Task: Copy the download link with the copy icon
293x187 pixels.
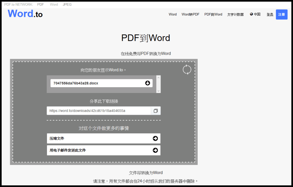Action: point(156,111)
